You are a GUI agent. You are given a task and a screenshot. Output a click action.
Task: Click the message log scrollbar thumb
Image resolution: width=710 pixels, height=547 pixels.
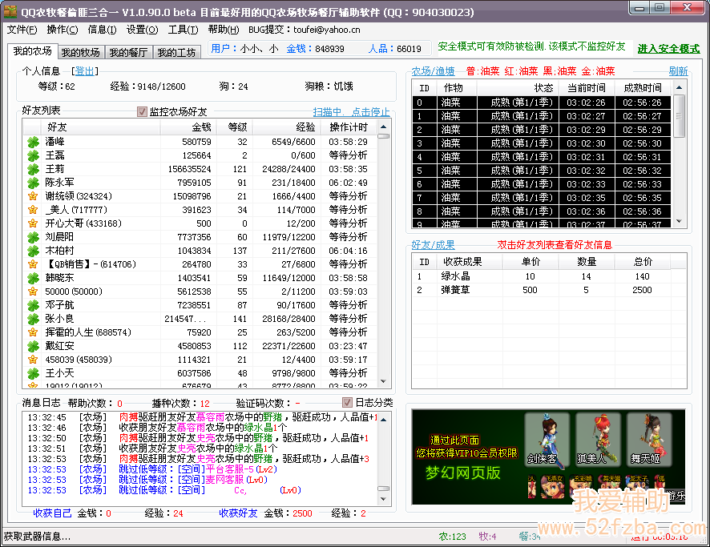(384, 489)
